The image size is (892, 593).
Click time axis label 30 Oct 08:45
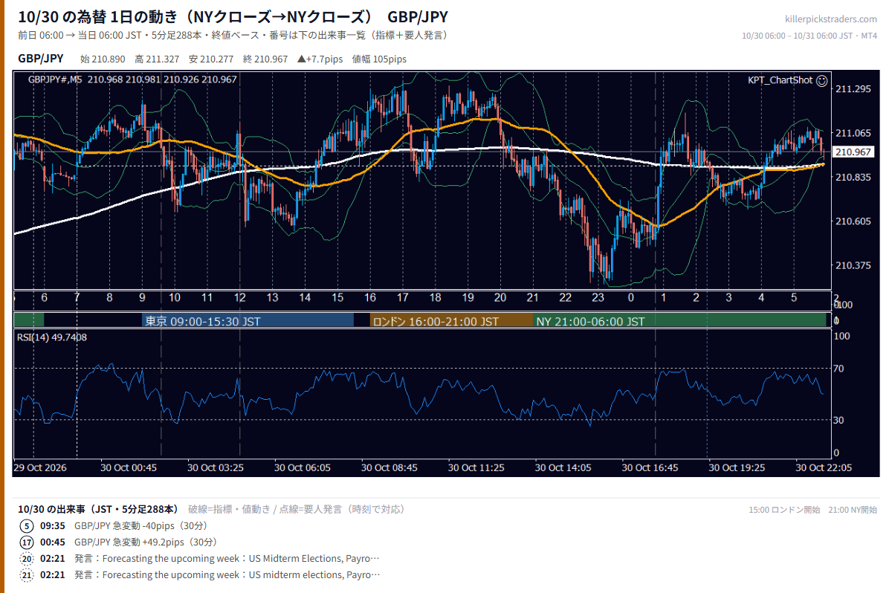tap(389, 468)
